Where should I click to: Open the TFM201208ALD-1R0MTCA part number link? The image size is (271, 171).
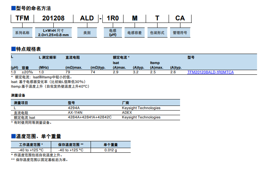[210, 72]
